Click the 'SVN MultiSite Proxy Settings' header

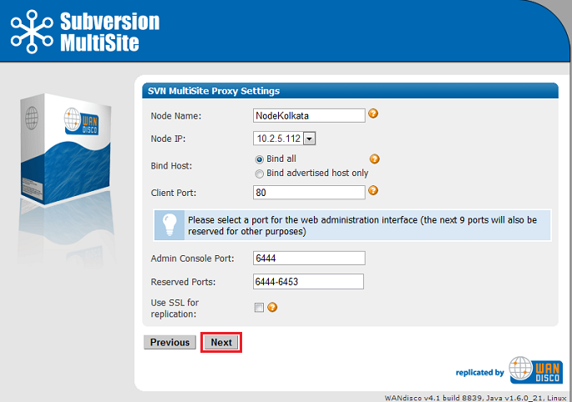[214, 91]
